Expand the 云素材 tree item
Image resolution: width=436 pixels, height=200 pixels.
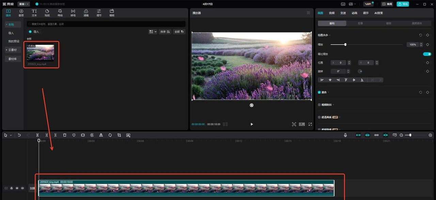pos(13,50)
